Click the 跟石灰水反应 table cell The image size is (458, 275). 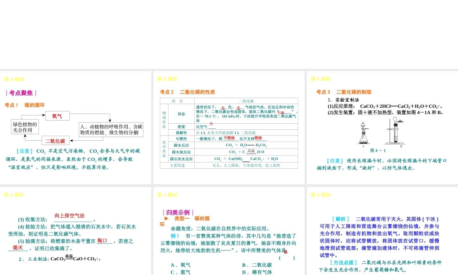click(181, 159)
